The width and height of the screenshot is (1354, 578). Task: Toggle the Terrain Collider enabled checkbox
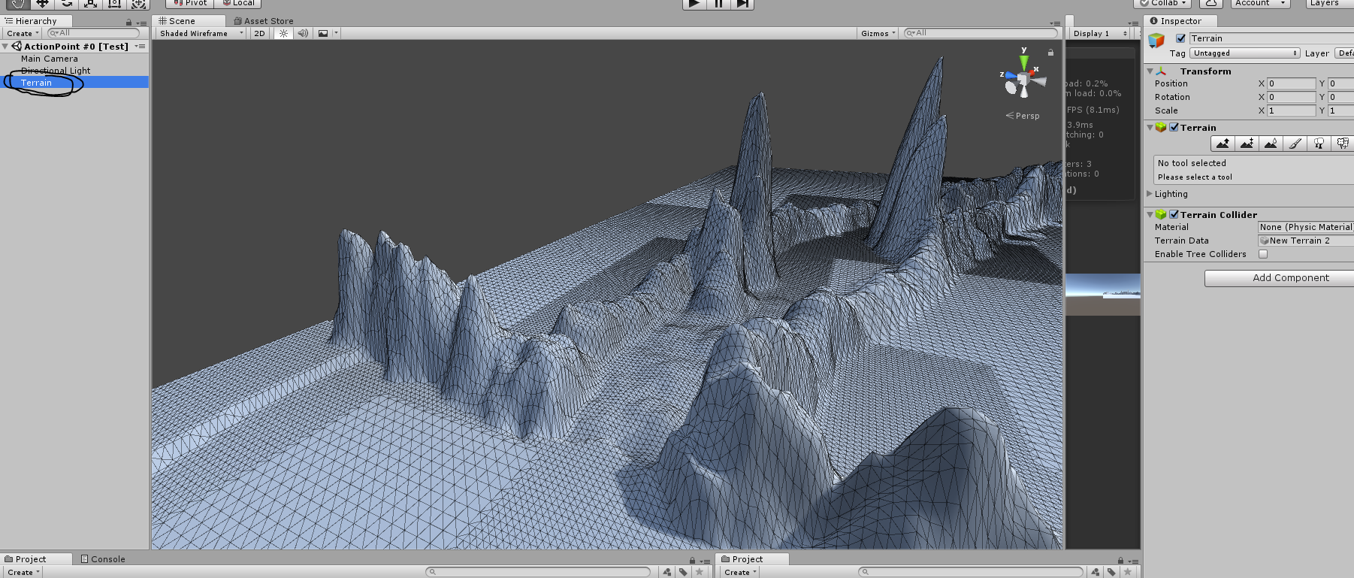click(1174, 214)
